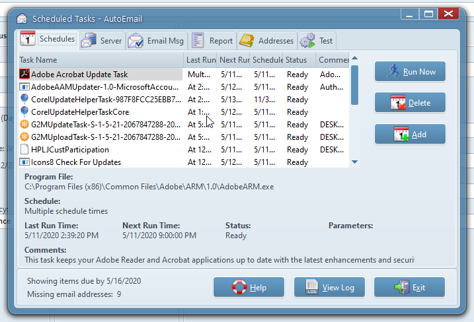The width and height of the screenshot is (474, 322).
Task: Sort list by Task Name column header
Action: [99, 60]
